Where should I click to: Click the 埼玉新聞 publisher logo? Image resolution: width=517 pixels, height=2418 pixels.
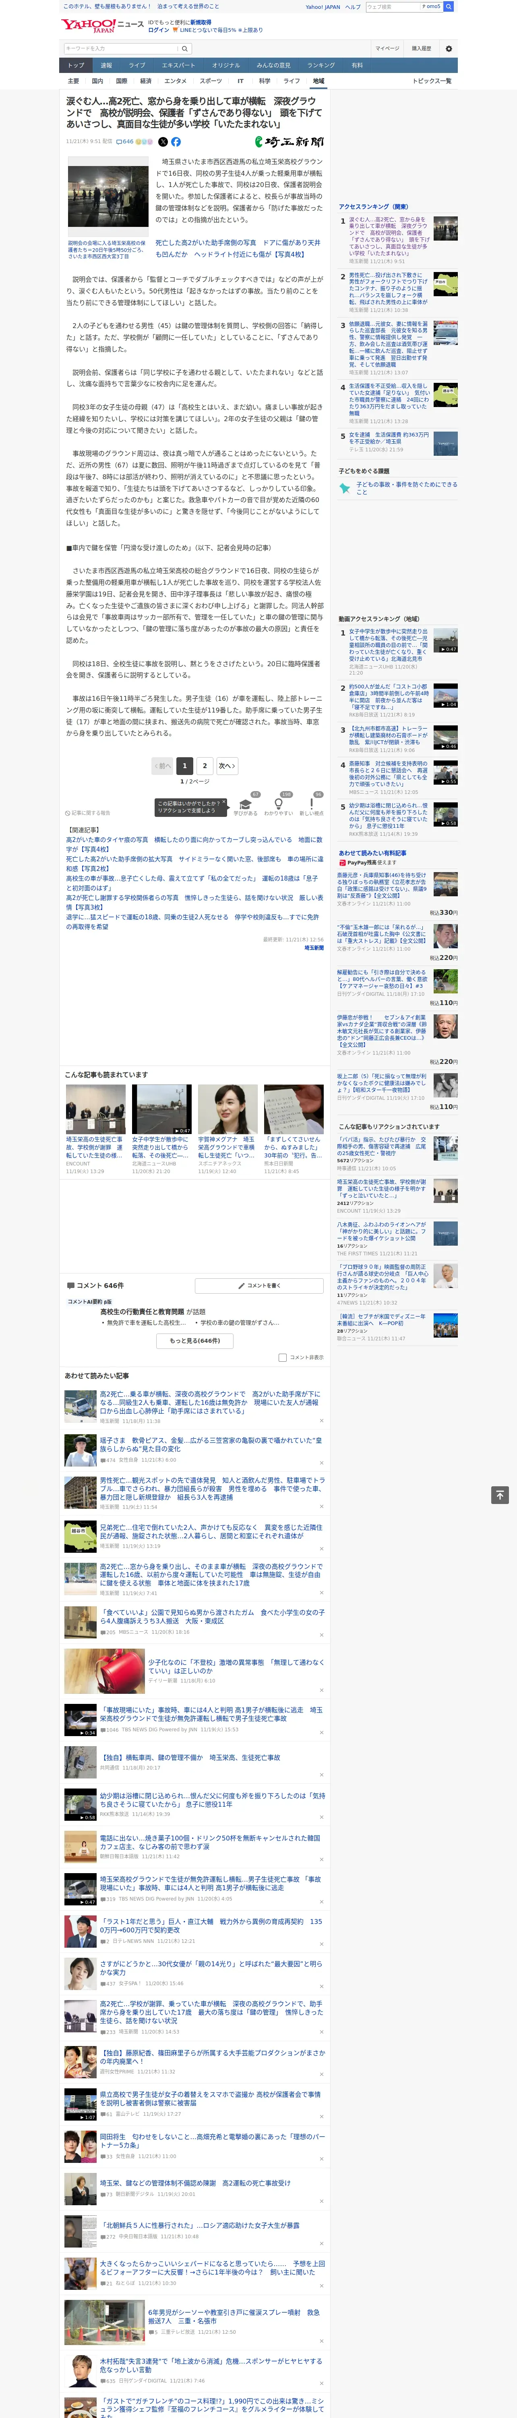(290, 142)
